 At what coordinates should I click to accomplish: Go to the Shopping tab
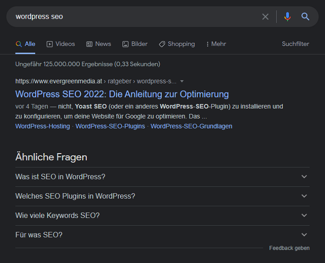coord(177,44)
